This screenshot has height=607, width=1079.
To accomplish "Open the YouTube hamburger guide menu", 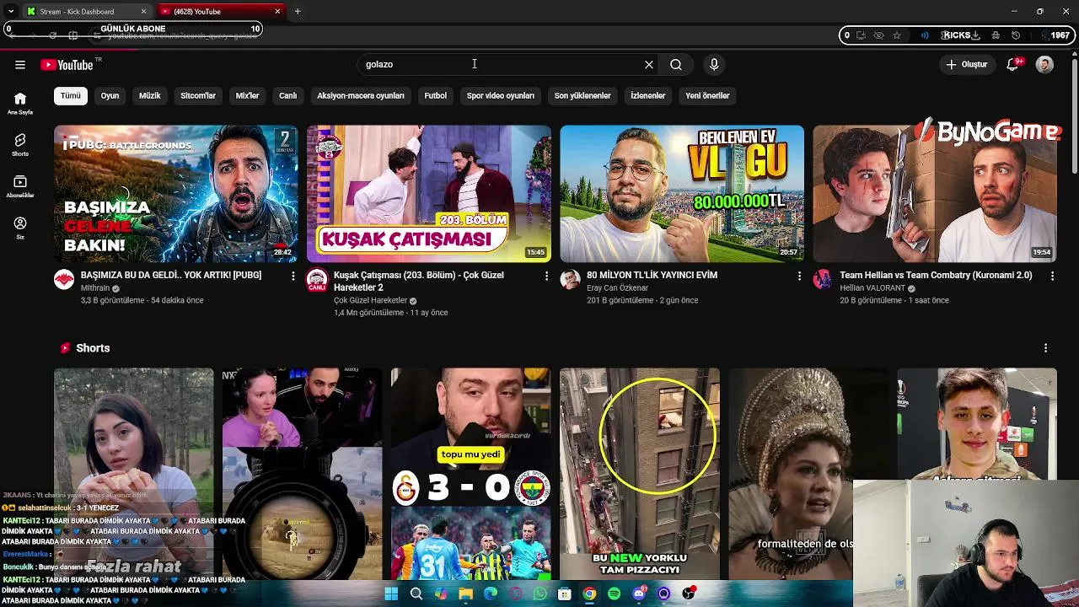I will 20,64.
